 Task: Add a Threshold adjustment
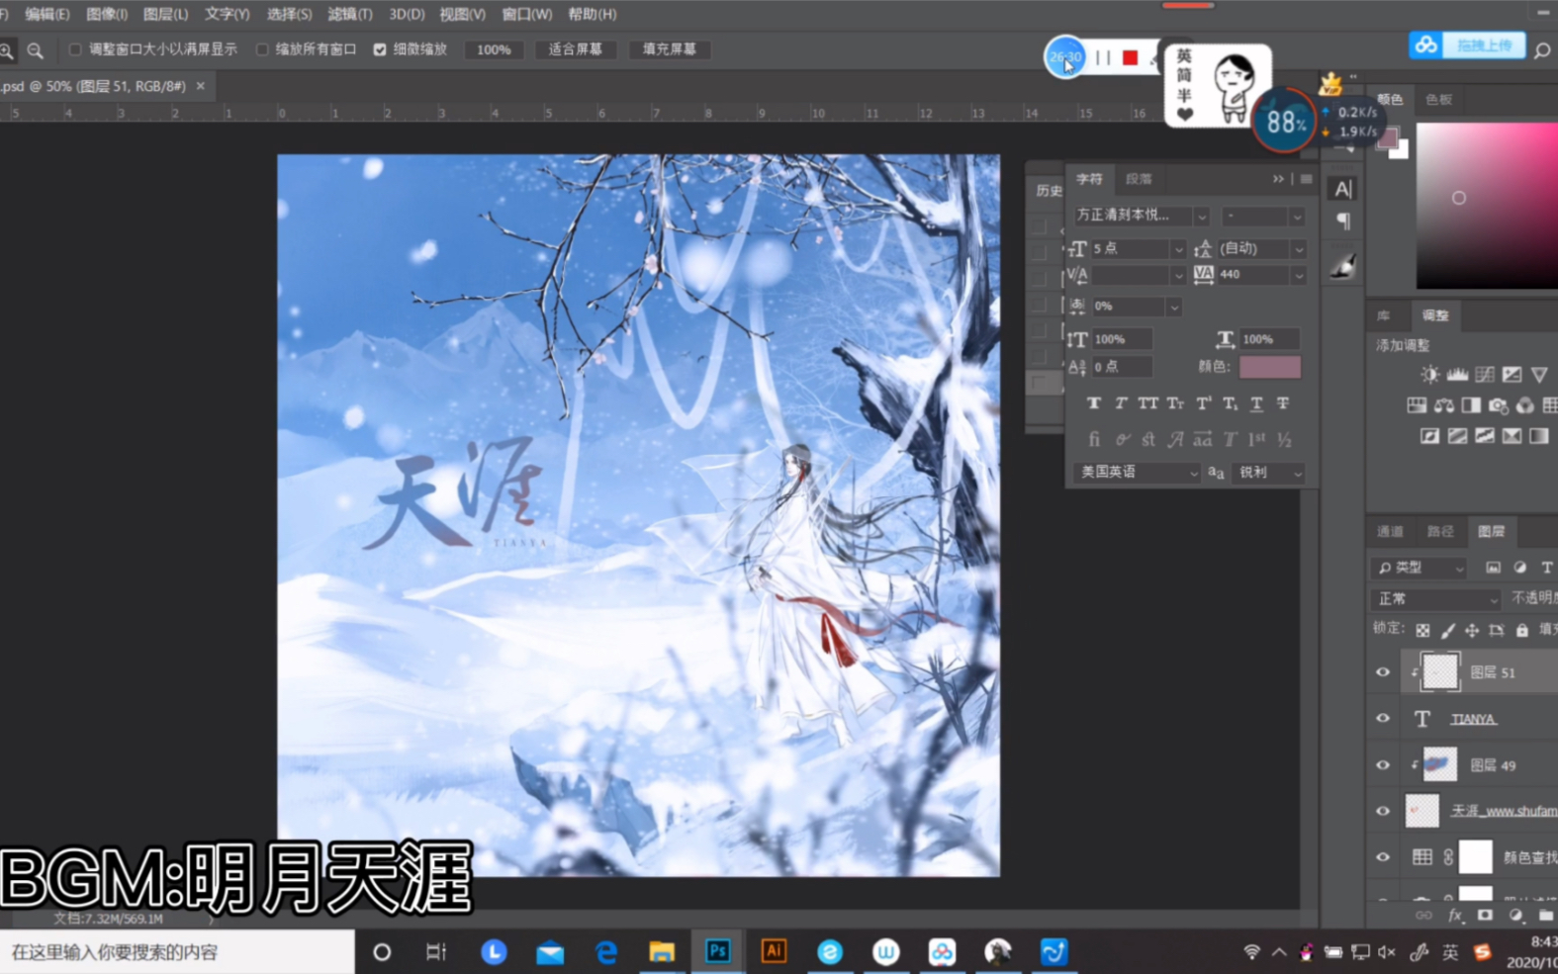1485,436
